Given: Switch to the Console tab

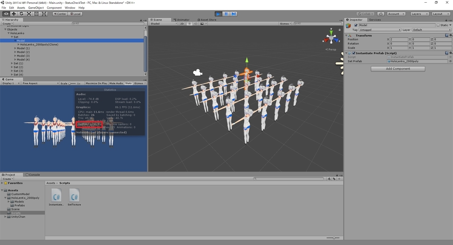Looking at the screenshot, I should click(x=33, y=175).
